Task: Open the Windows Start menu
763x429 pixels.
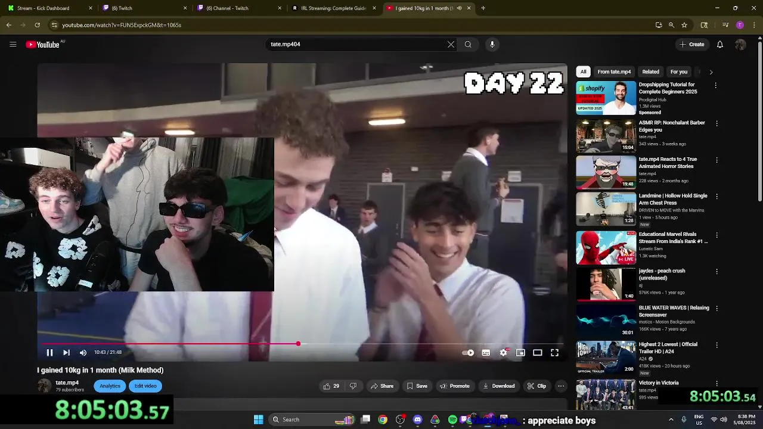Action: pos(258,419)
